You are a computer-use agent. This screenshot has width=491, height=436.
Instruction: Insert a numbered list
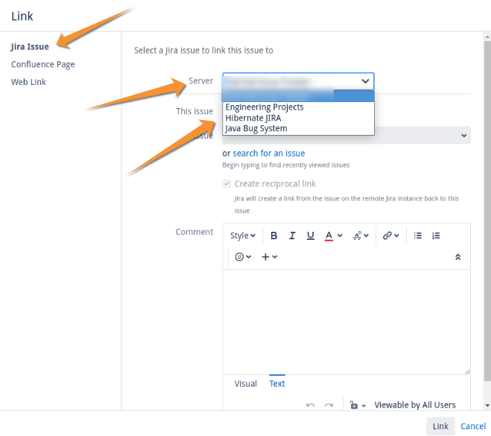(436, 236)
